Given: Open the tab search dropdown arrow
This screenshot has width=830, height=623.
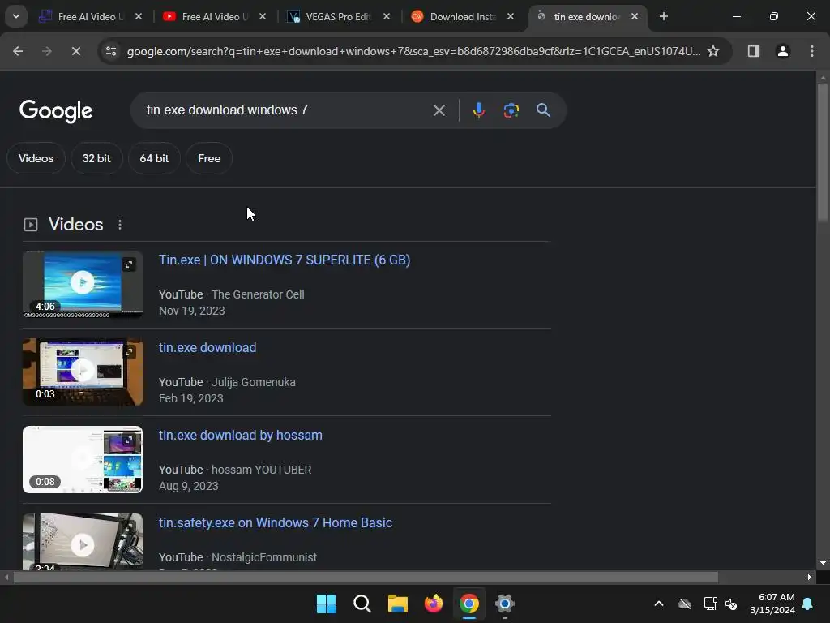Looking at the screenshot, I should [x=16, y=16].
